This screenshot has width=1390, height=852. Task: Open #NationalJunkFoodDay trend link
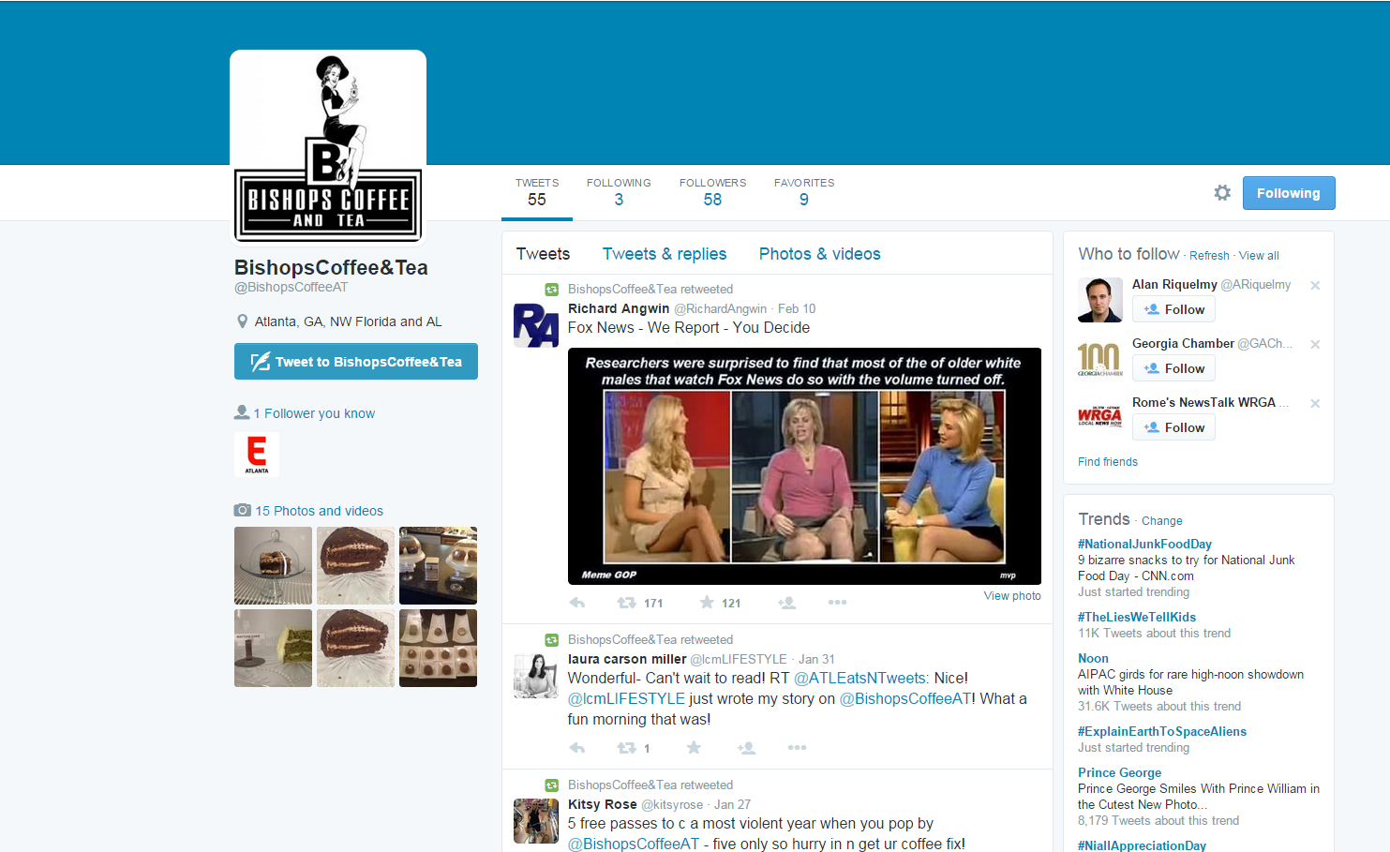[1144, 544]
